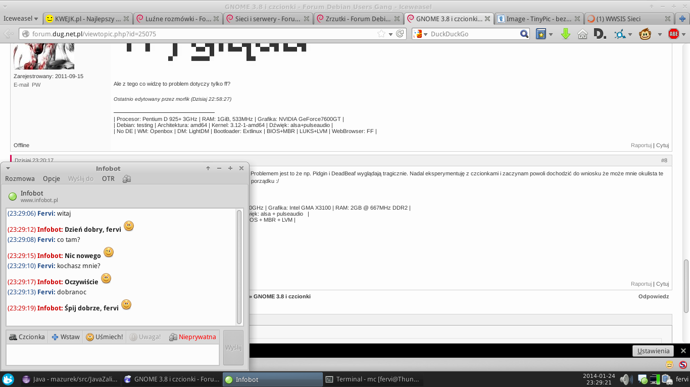Click the volume speaker in system tray
690x387 pixels.
coord(625,379)
